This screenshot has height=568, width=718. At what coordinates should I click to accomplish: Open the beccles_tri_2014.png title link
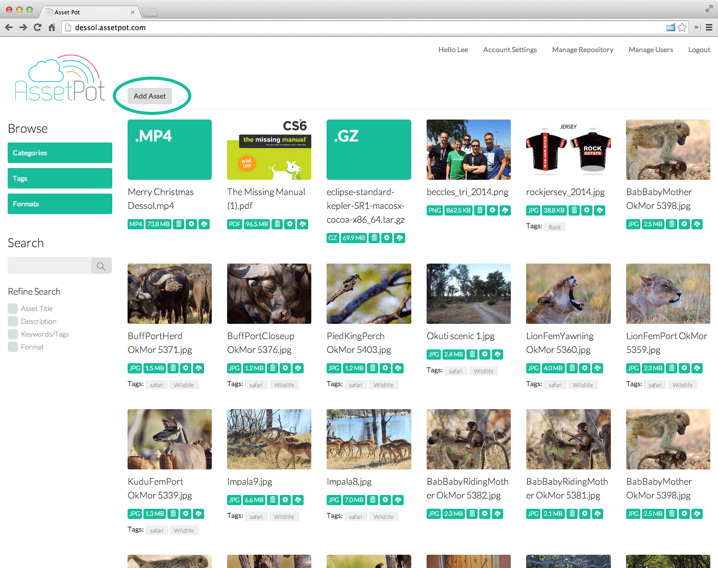point(467,192)
